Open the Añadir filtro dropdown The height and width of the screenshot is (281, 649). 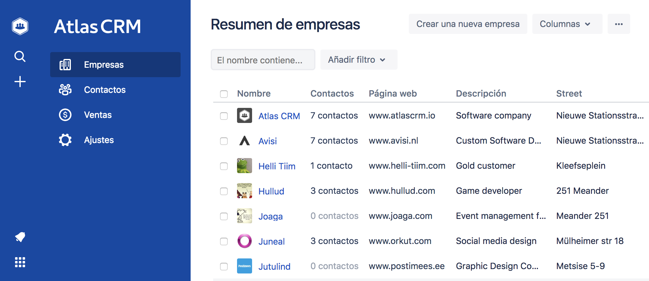click(359, 60)
